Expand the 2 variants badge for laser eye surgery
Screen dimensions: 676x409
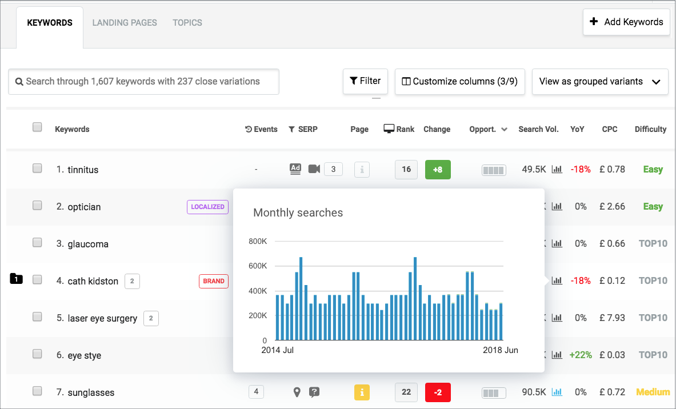coord(151,318)
